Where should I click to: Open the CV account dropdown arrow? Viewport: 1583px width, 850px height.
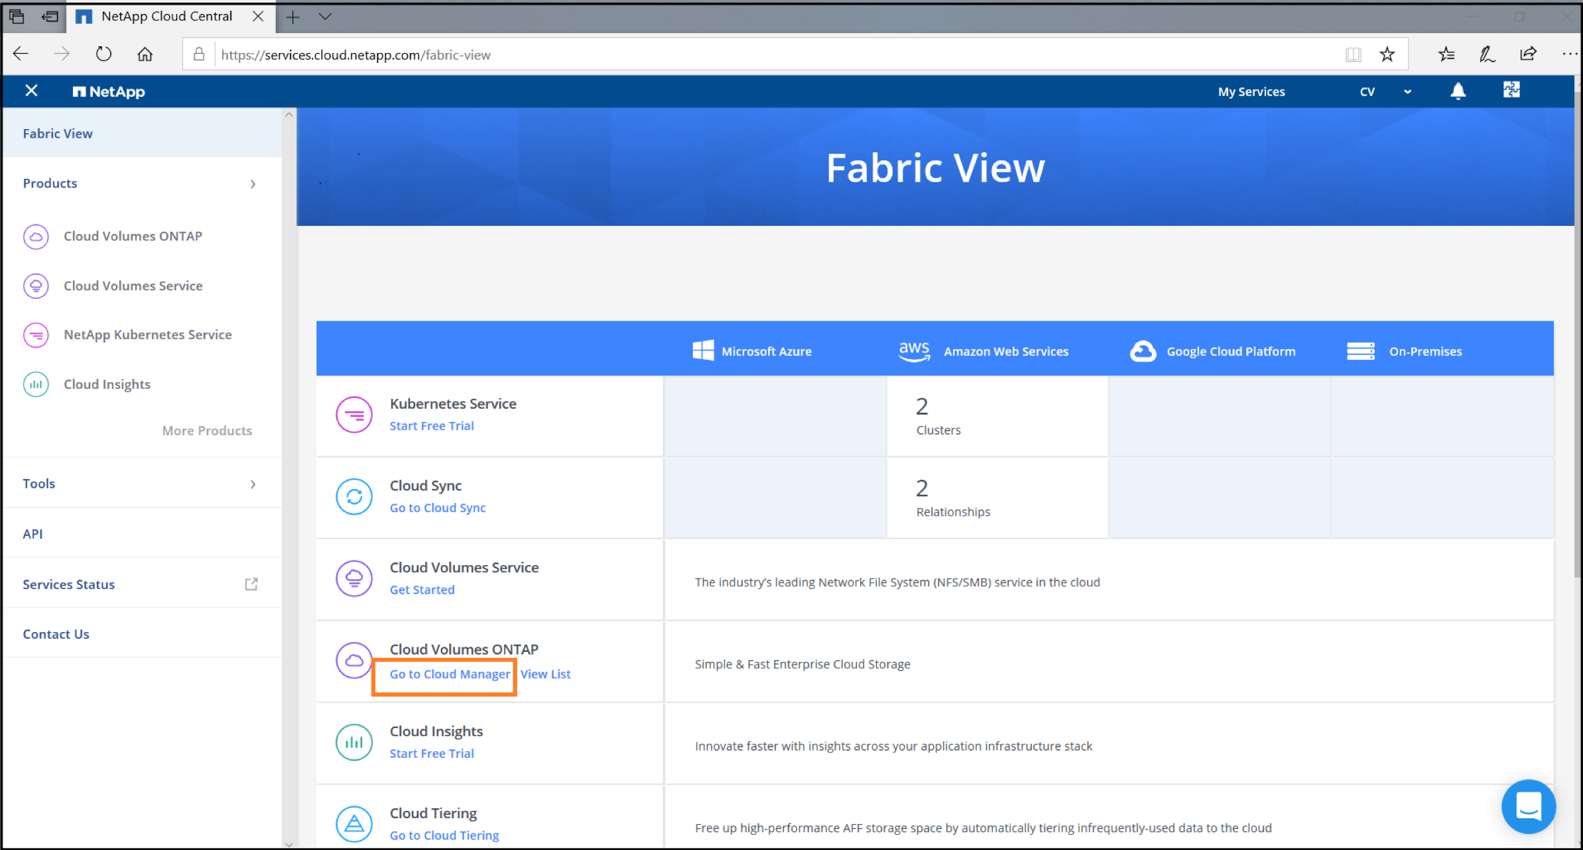pos(1407,92)
